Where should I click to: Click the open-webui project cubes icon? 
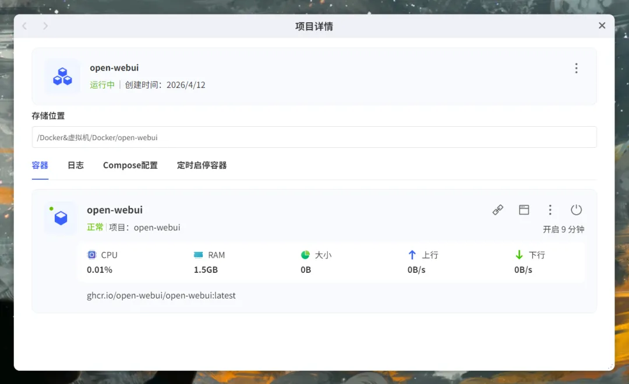tap(62, 76)
